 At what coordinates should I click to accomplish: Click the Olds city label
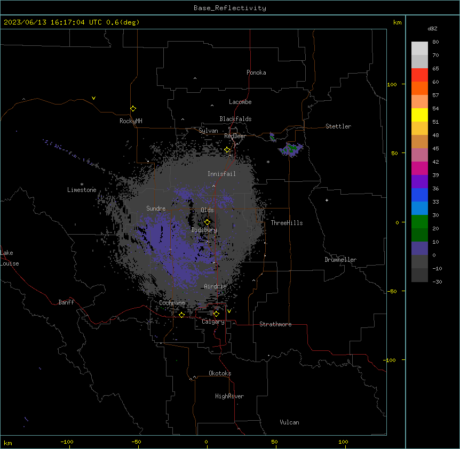point(207,210)
